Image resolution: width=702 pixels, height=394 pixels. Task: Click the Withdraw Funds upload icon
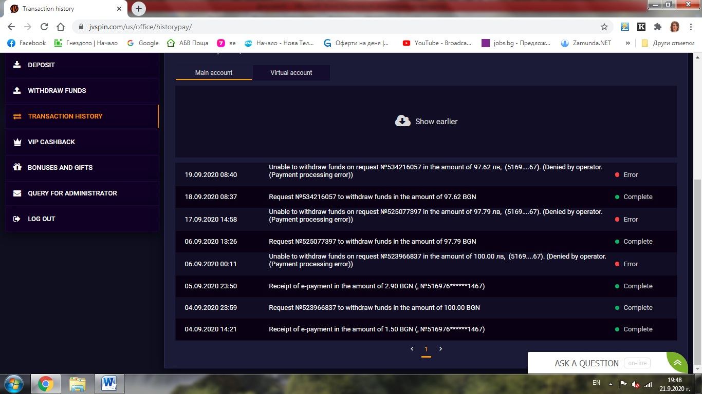pyautogui.click(x=17, y=90)
